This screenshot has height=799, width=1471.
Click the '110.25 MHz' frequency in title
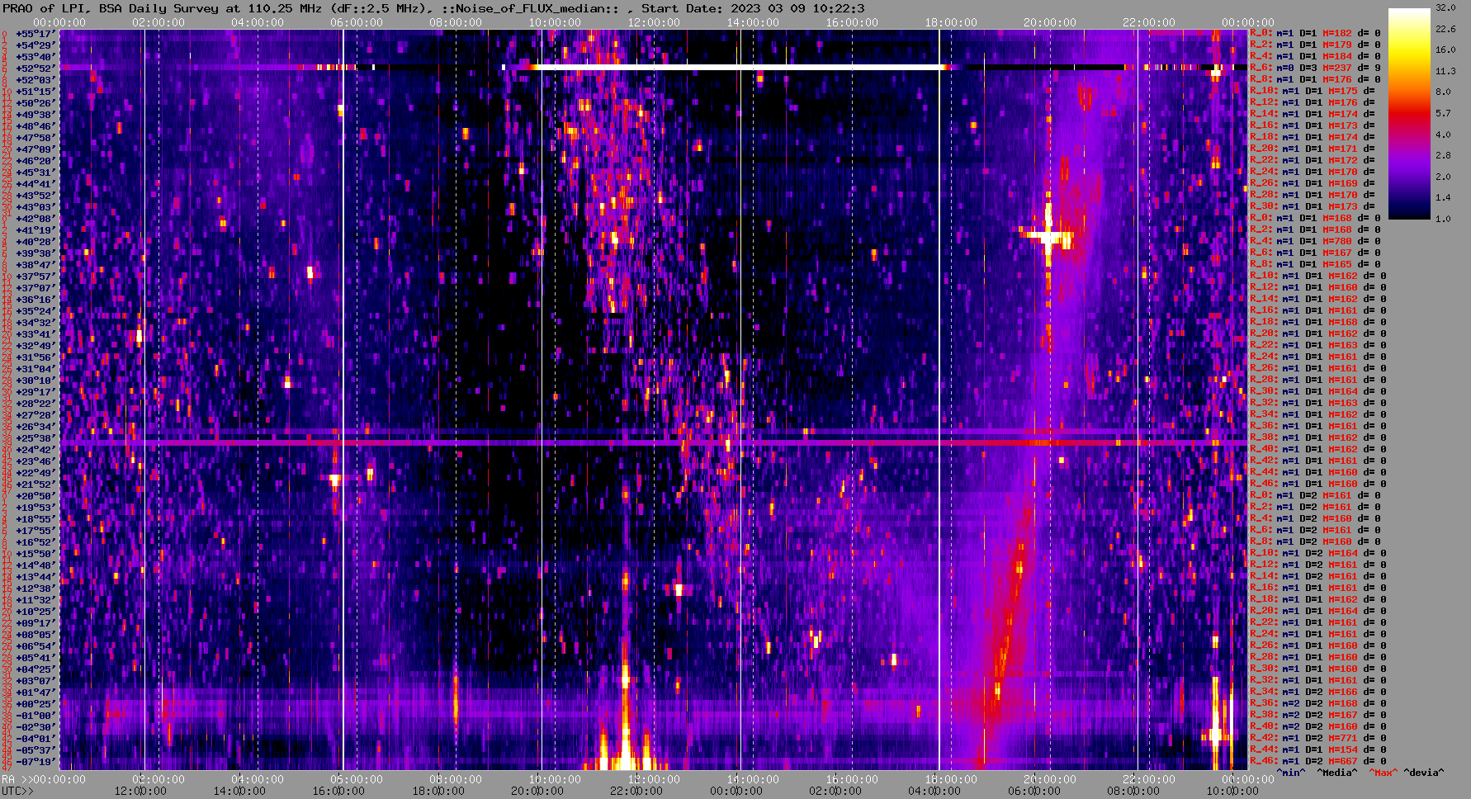coord(285,8)
